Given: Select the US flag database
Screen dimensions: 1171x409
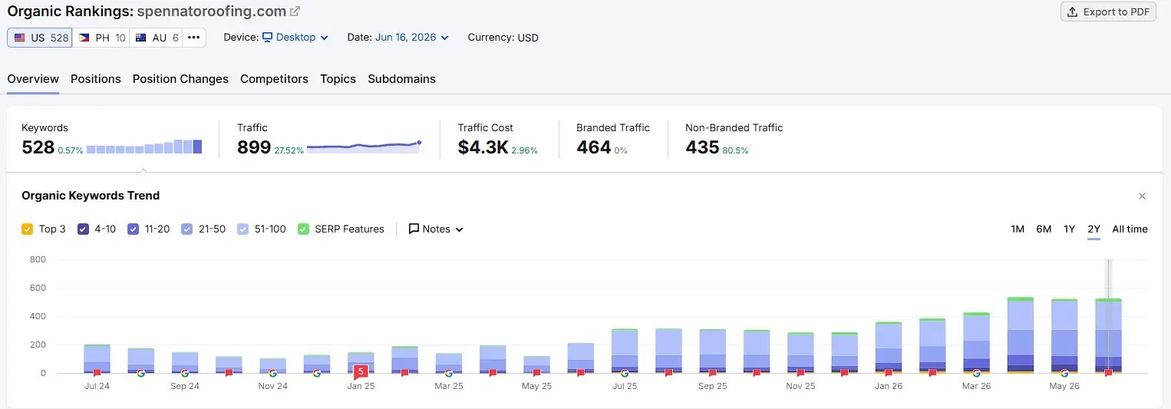Looking at the screenshot, I should [40, 38].
